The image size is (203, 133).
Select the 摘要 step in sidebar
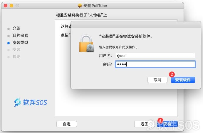(16, 57)
